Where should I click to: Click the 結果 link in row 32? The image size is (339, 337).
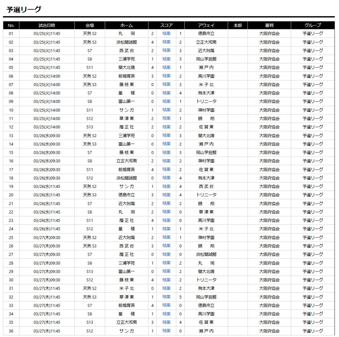point(166,297)
